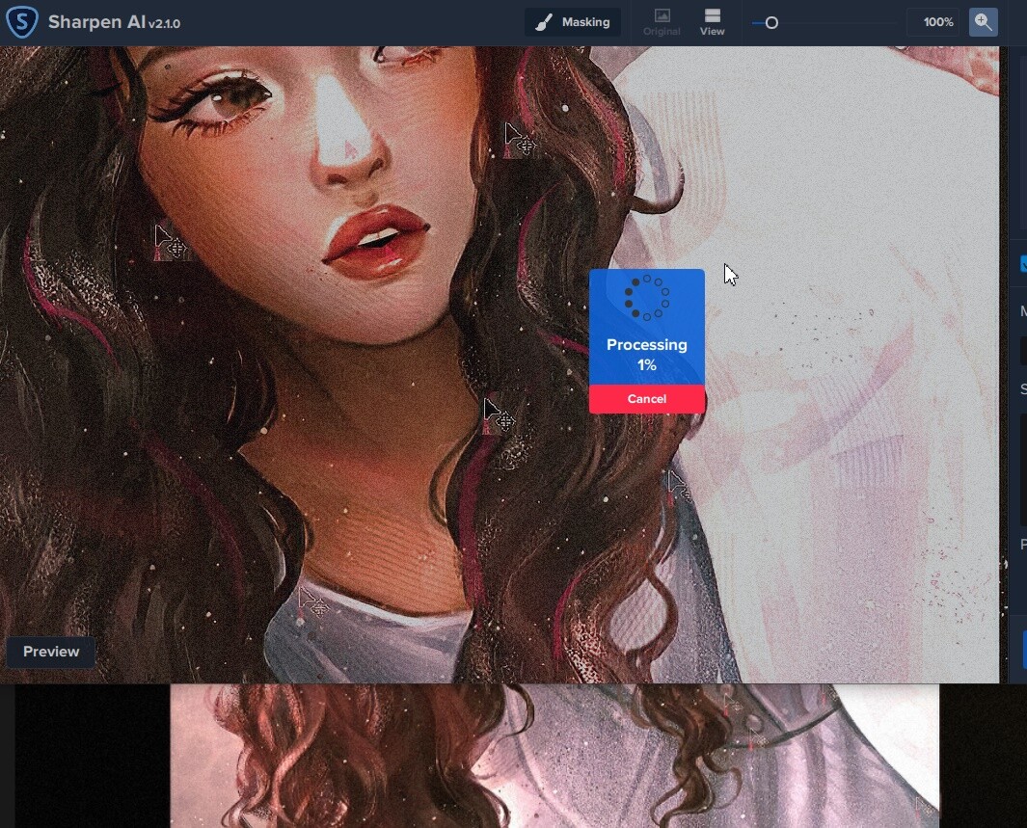Cancel the processing operation
1027x828 pixels.
tap(647, 399)
